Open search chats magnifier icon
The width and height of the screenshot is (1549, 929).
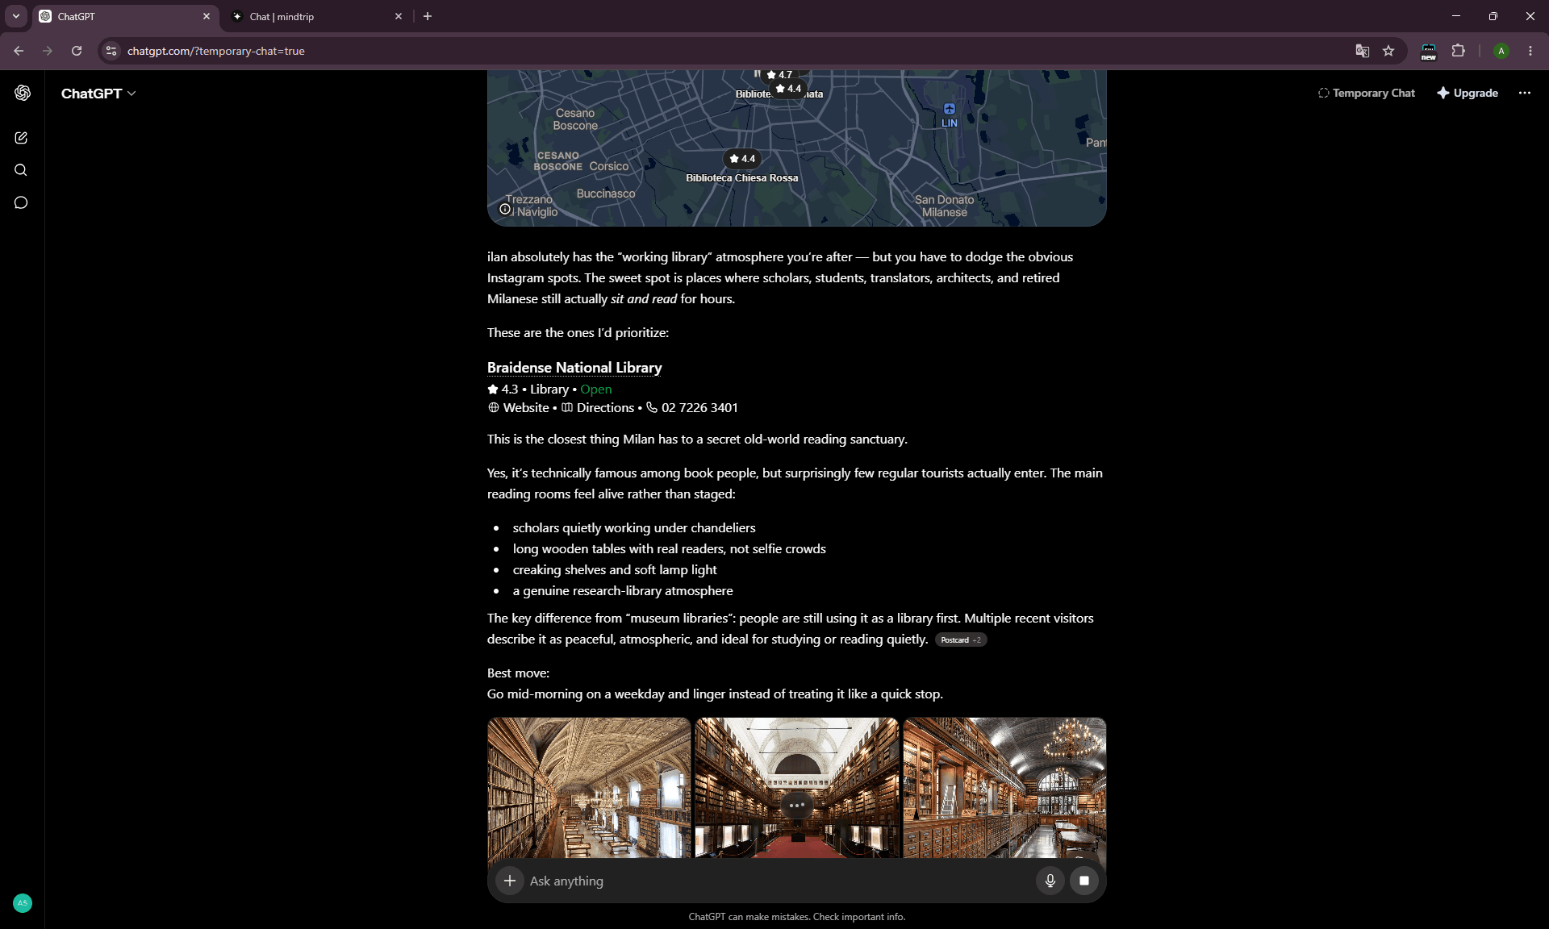[x=21, y=170]
